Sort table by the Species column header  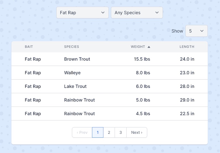tap(72, 47)
